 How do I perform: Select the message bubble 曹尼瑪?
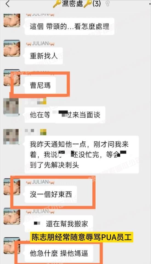click(x=40, y=85)
